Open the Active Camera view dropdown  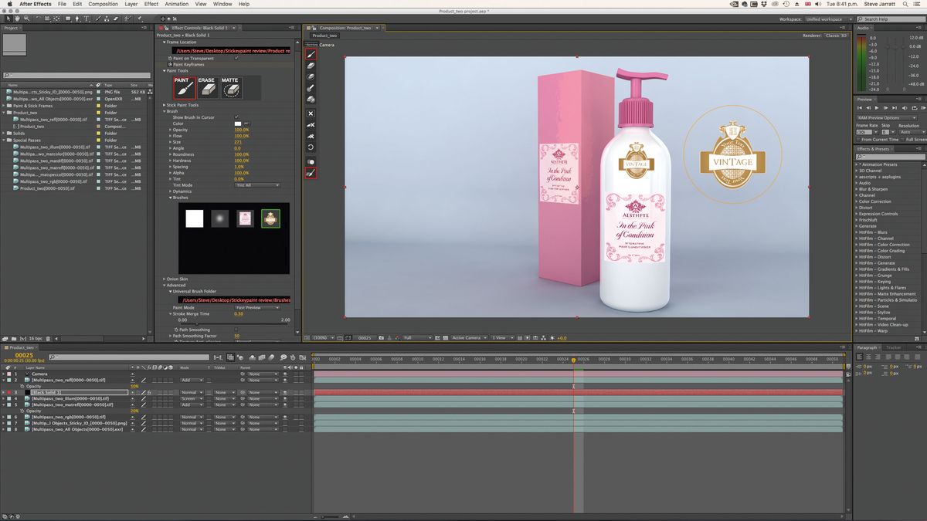point(470,338)
